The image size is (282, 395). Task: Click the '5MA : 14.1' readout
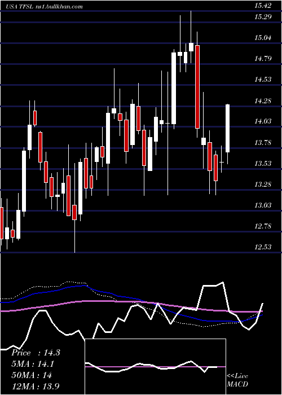click(33, 364)
